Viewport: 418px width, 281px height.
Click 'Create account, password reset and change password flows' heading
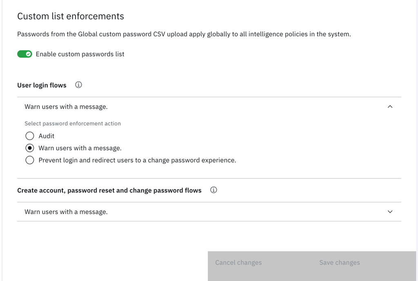[x=109, y=190]
